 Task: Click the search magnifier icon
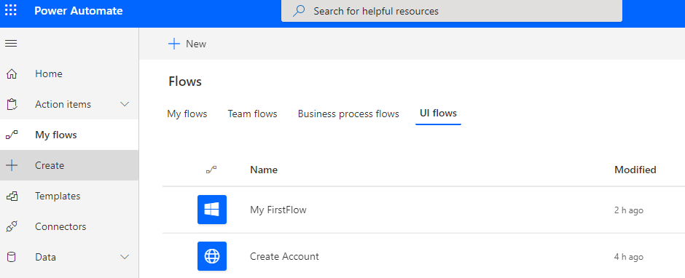[299, 11]
